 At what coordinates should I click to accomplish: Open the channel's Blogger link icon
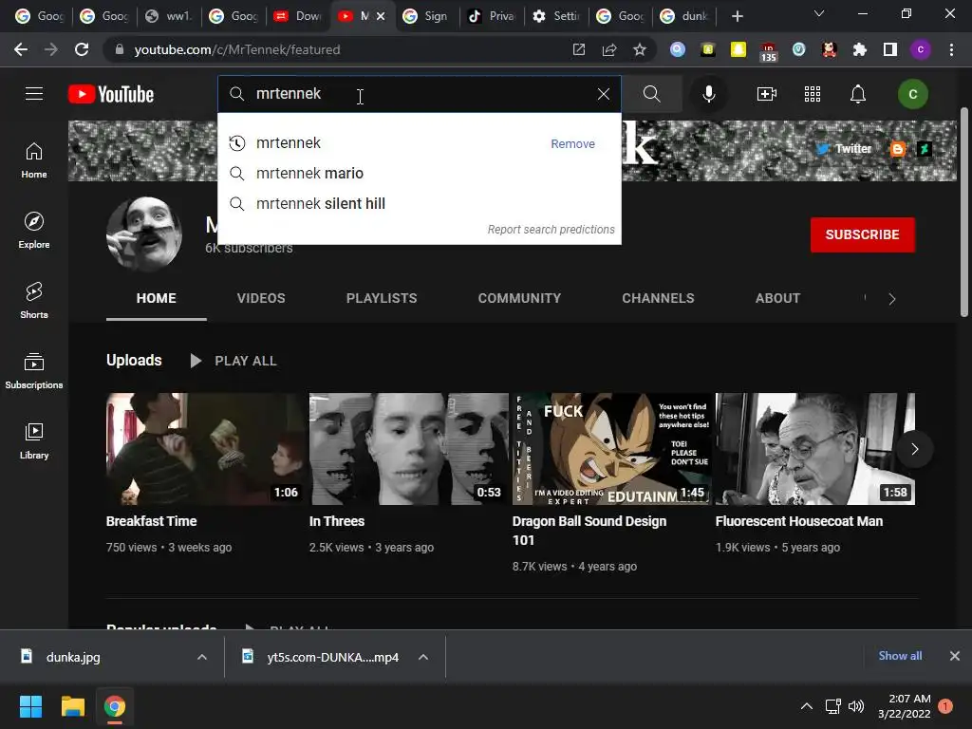[897, 149]
